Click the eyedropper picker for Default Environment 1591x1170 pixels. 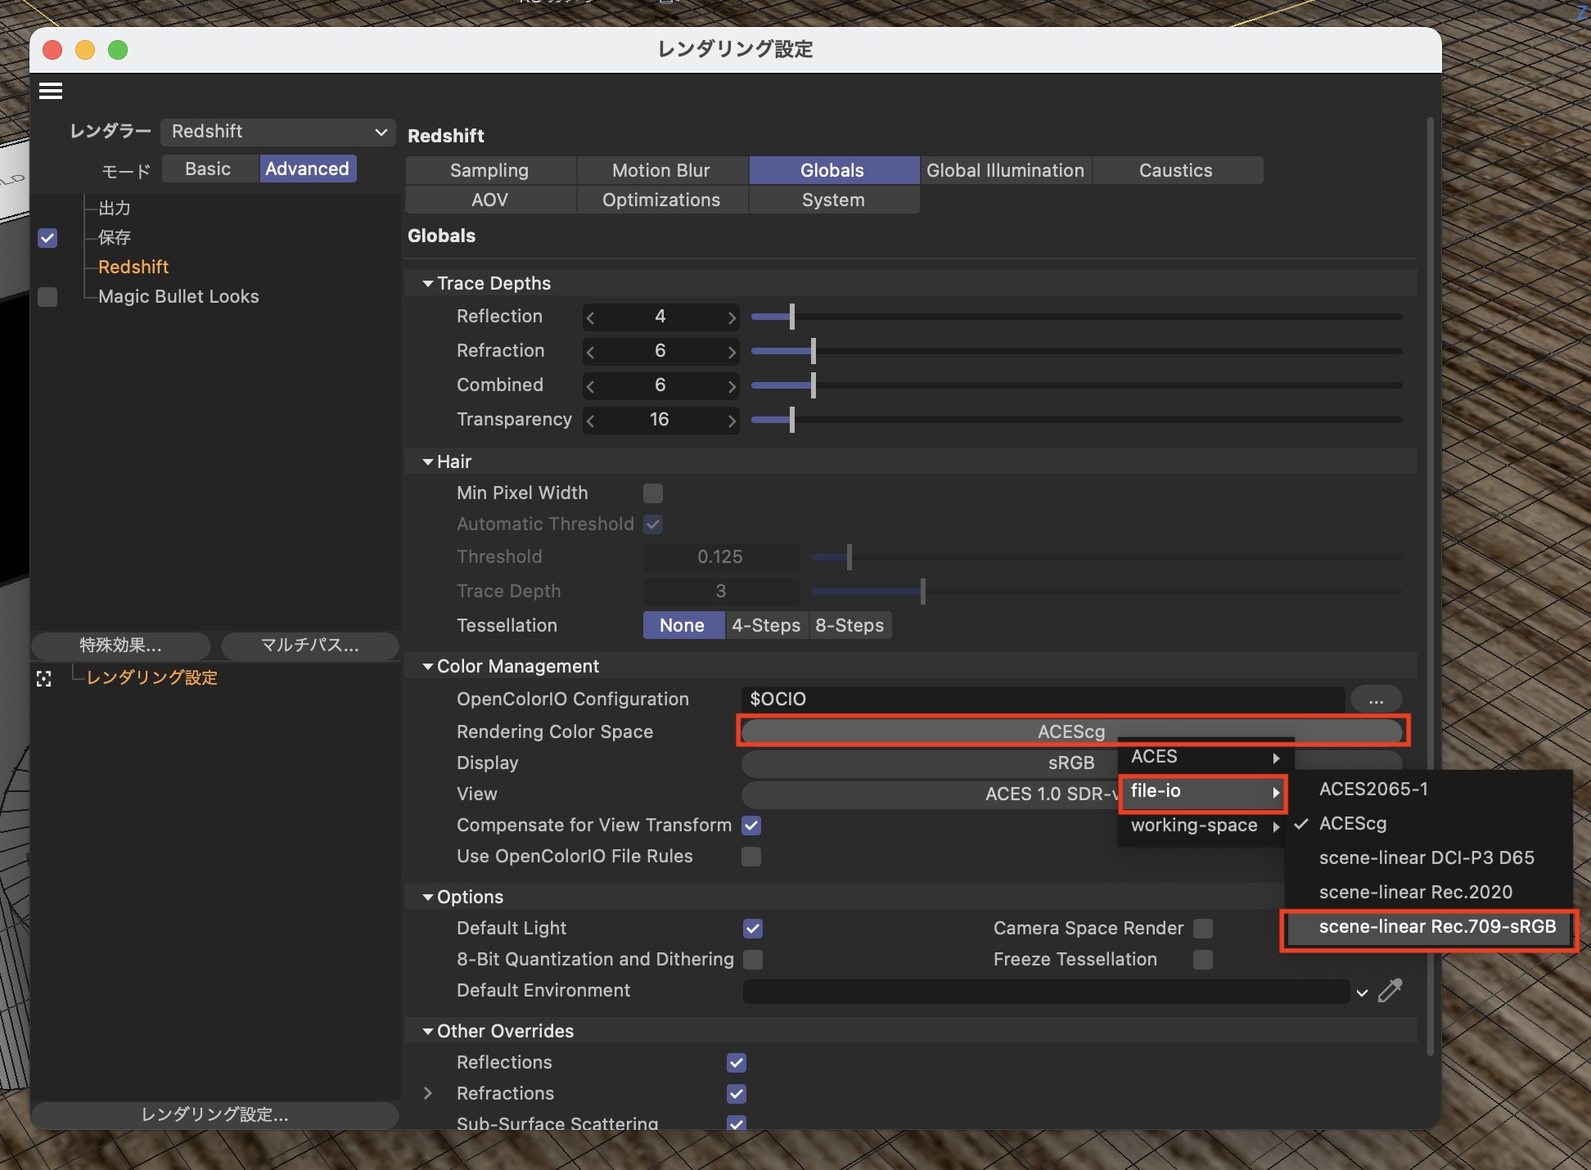1390,991
